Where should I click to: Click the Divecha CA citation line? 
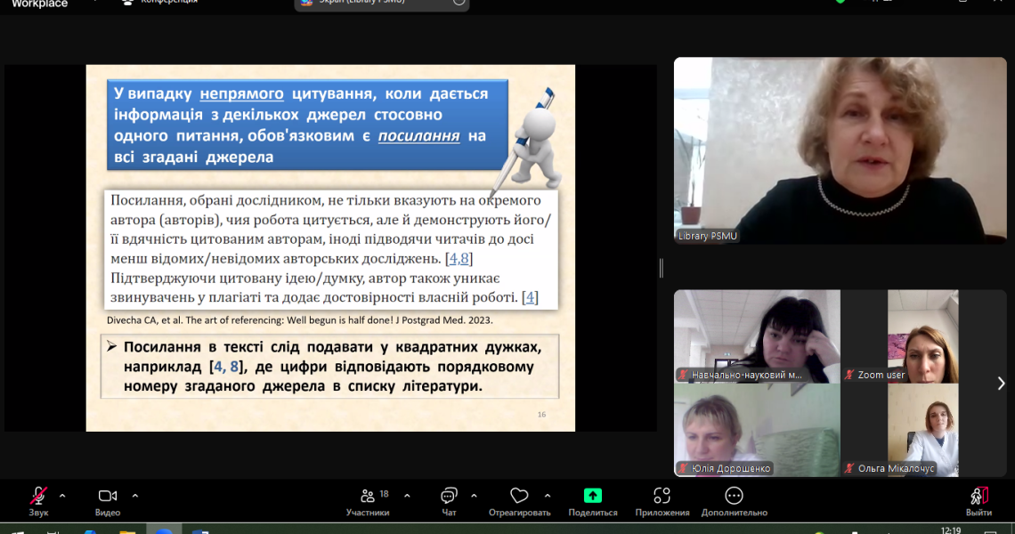pyautogui.click(x=300, y=320)
